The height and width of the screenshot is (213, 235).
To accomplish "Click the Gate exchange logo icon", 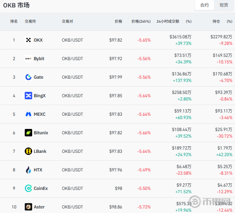I will [28, 77].
